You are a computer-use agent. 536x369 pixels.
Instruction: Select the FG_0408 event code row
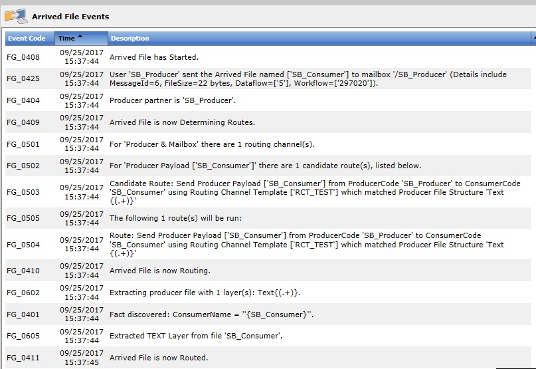pos(23,57)
